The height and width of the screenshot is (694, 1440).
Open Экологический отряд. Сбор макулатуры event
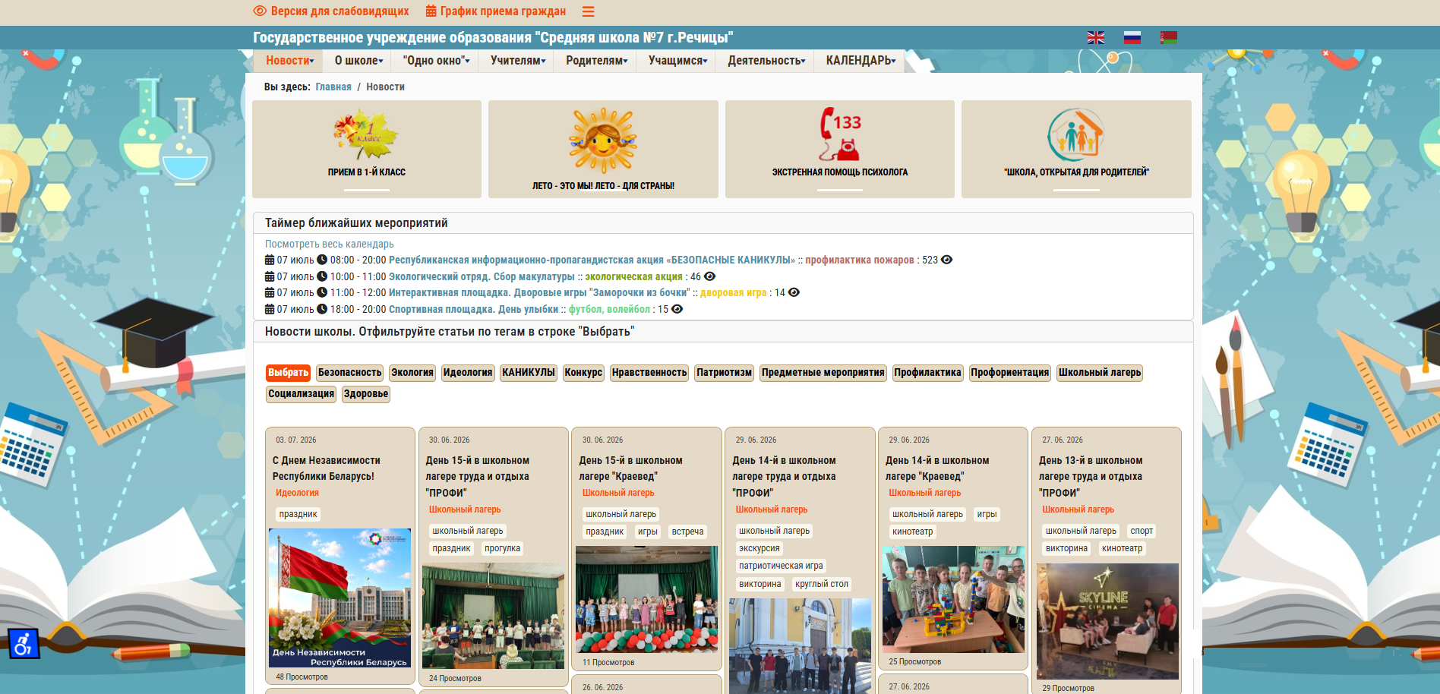(482, 277)
